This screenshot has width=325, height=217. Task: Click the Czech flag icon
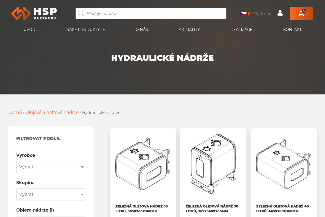pos(243,14)
